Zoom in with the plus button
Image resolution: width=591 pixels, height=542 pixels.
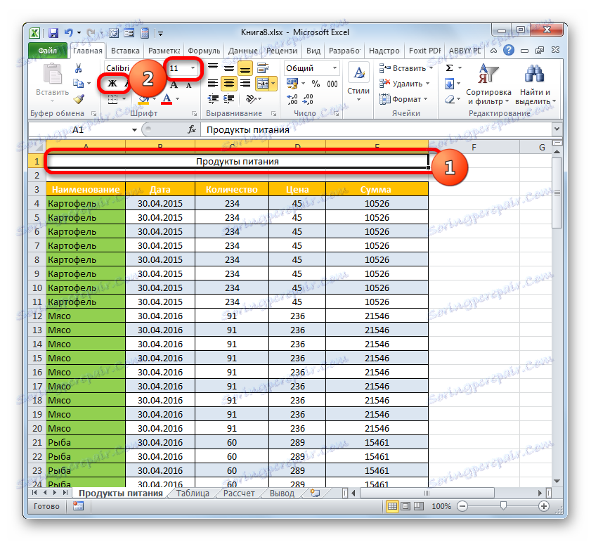[543, 506]
